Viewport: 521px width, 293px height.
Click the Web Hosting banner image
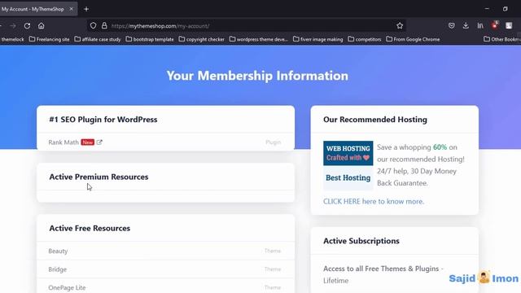coord(348,165)
